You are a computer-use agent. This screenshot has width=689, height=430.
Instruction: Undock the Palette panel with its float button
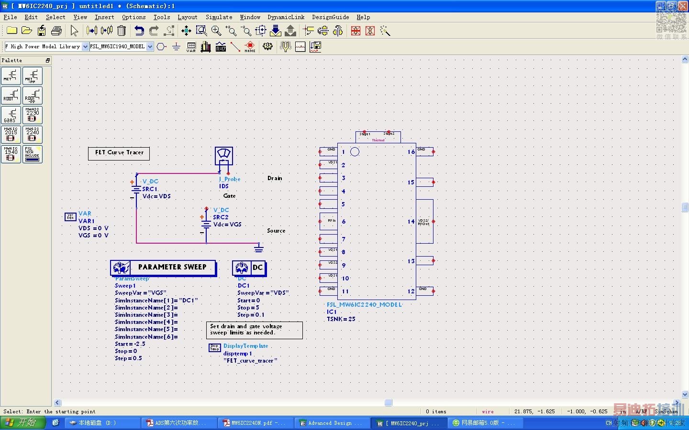[x=47, y=61]
